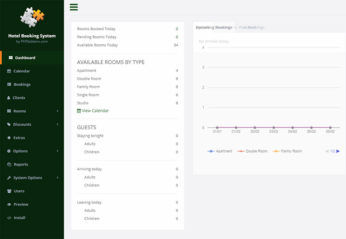
Task: Open the Extras menu item
Action: pos(32,138)
